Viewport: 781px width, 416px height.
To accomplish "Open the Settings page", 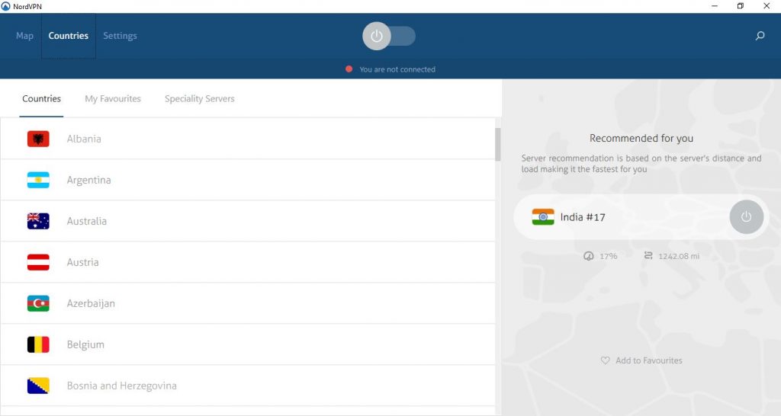I will click(120, 36).
